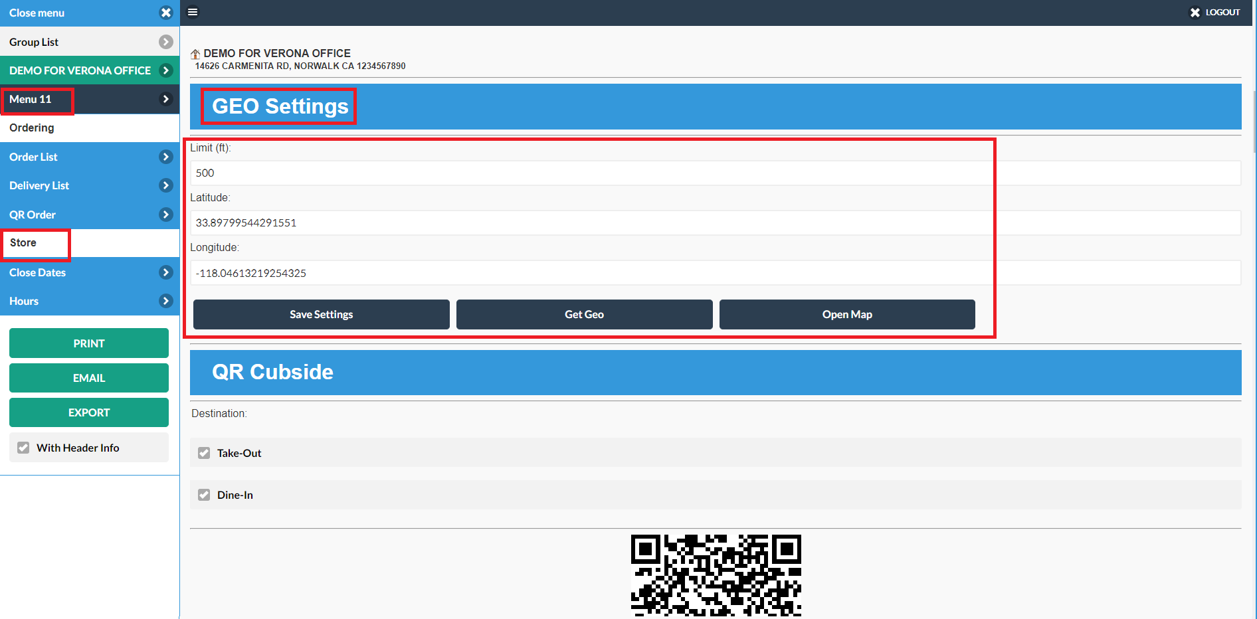The height and width of the screenshot is (619, 1257).
Task: Open the Hours arrow
Action: [166, 301]
